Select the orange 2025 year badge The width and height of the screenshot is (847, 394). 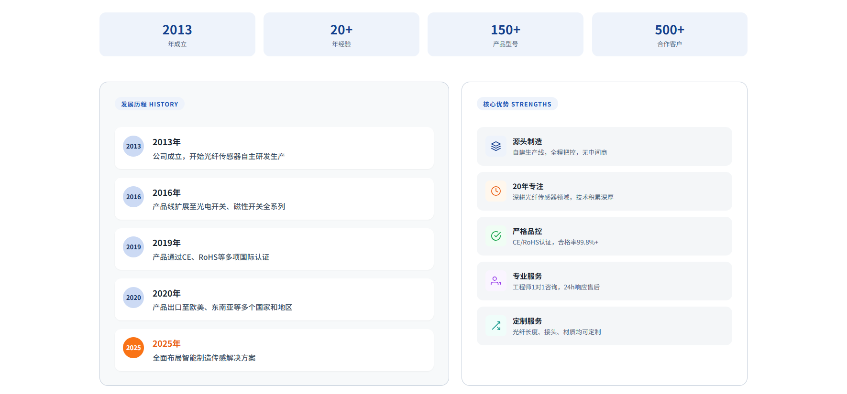[x=133, y=348]
